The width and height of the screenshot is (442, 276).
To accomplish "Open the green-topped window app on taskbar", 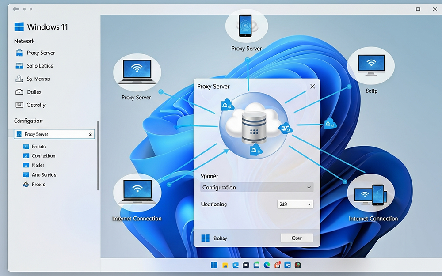I will pyautogui.click(x=256, y=265).
